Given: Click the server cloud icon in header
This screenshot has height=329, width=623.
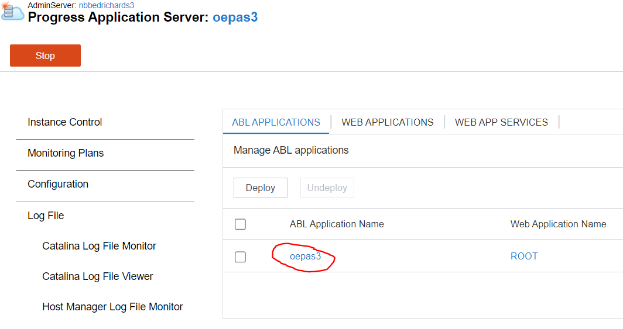Looking at the screenshot, I should (x=12, y=11).
